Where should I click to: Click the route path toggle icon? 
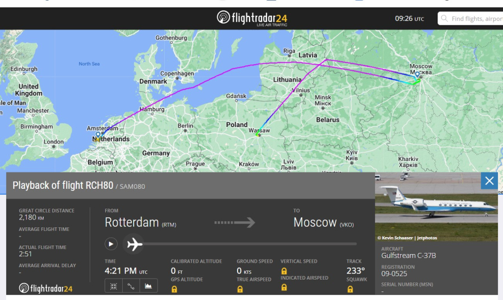click(131, 286)
